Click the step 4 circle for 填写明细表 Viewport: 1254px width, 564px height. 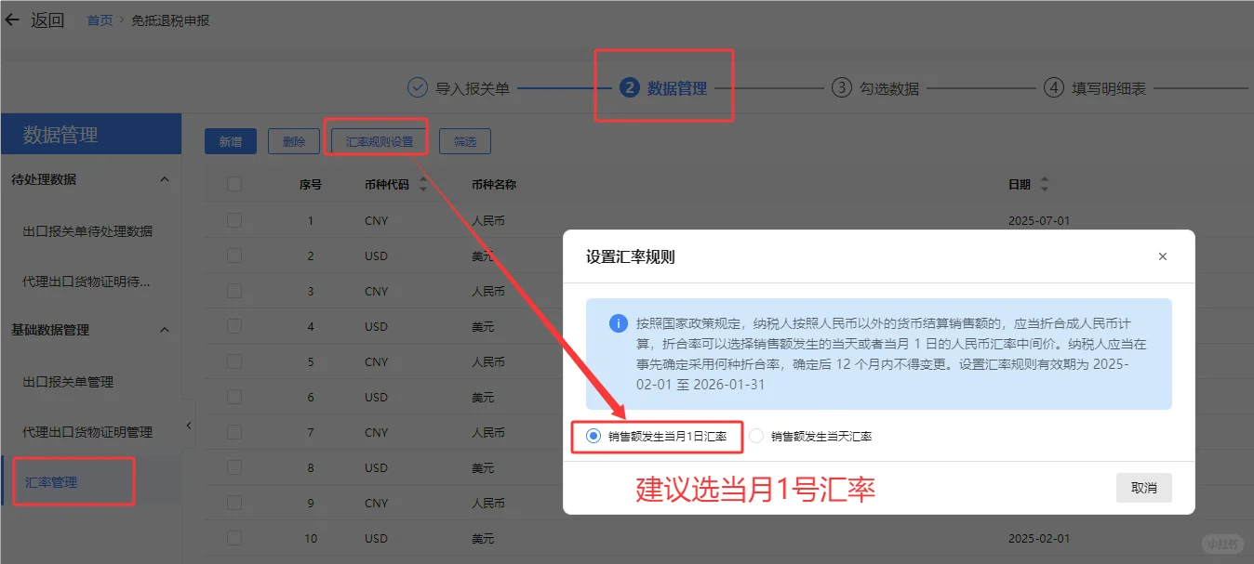(x=1053, y=88)
